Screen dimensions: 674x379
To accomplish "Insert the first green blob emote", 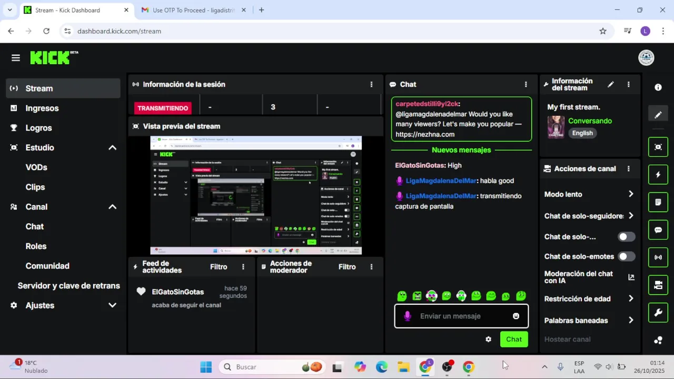I will pyautogui.click(x=402, y=296).
